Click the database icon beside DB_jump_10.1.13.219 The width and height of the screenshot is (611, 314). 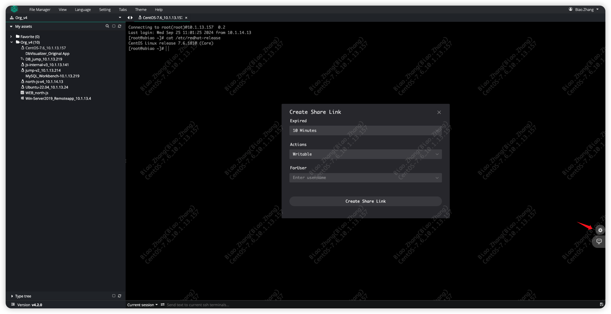pos(22,59)
